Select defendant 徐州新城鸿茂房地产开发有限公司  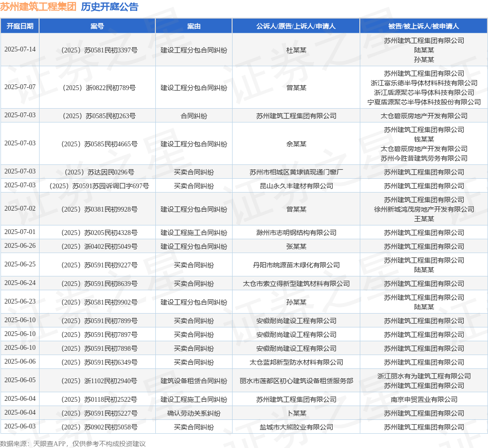pos(424,209)
